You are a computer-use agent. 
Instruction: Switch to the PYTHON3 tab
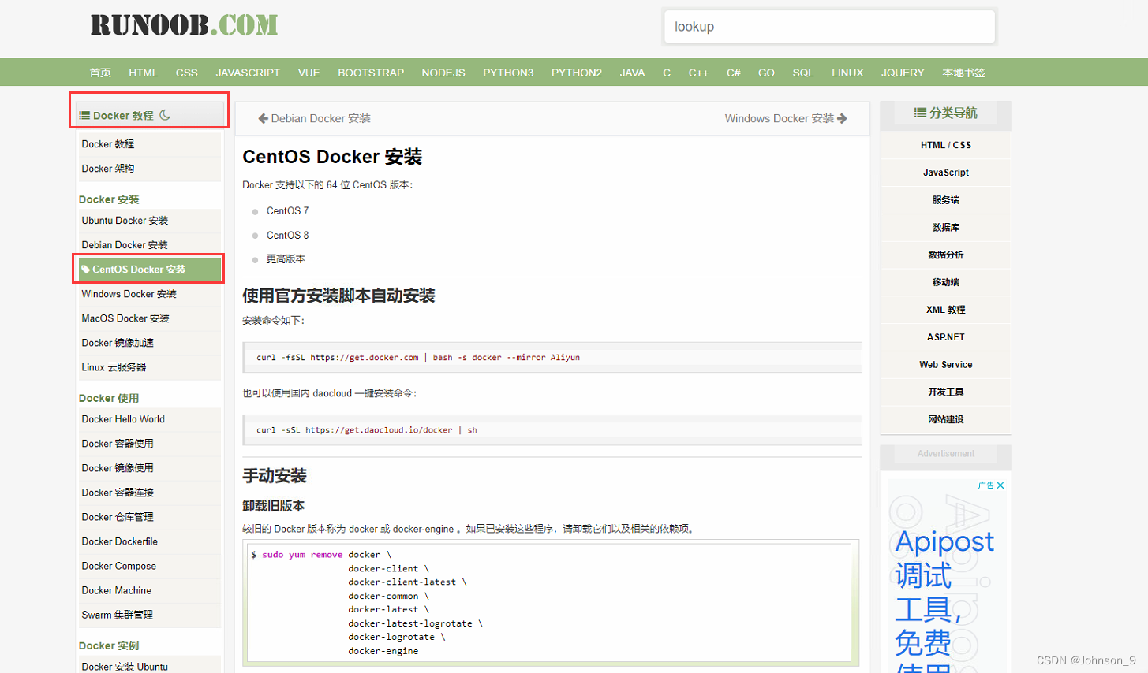pyautogui.click(x=509, y=73)
